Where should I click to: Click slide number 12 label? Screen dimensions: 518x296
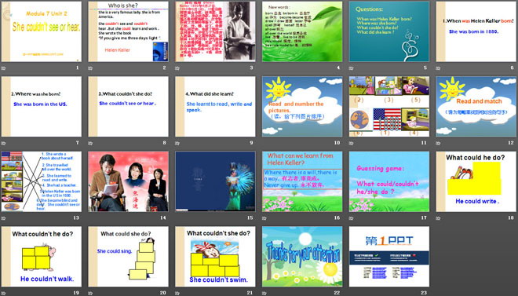tap(511, 143)
